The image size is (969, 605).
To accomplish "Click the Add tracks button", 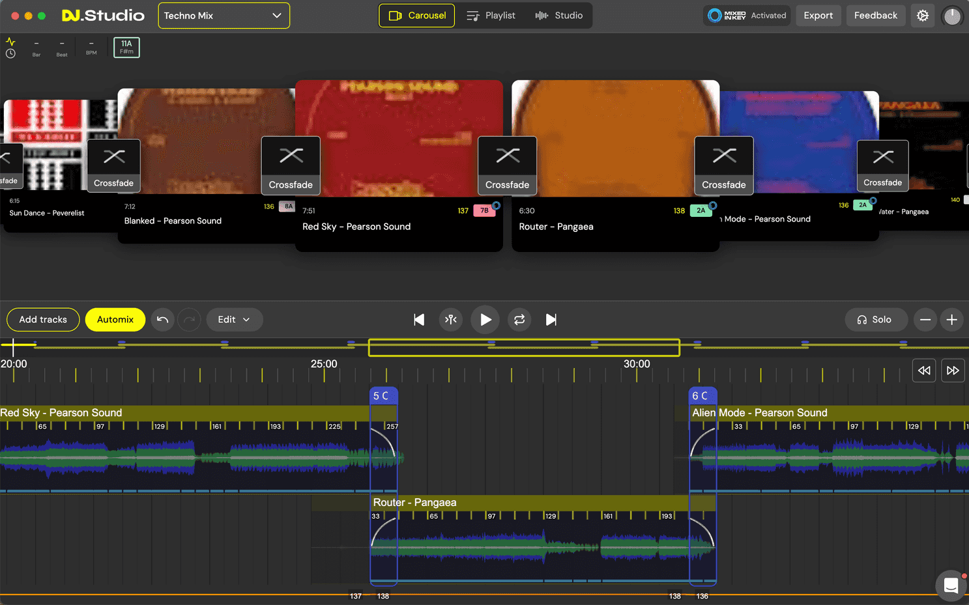I will point(43,320).
